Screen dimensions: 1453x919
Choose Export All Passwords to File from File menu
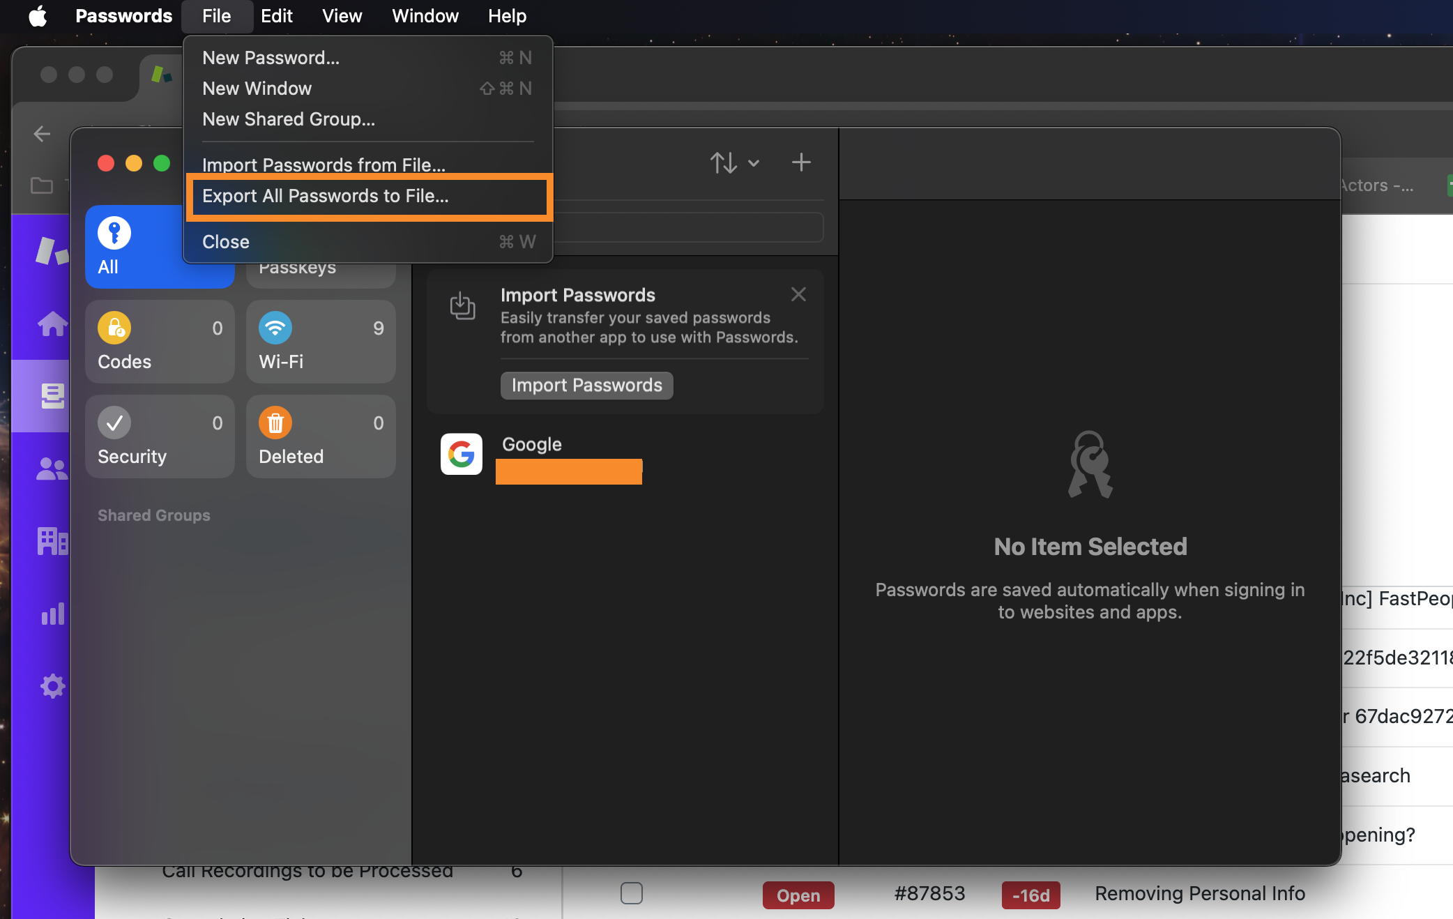(326, 196)
